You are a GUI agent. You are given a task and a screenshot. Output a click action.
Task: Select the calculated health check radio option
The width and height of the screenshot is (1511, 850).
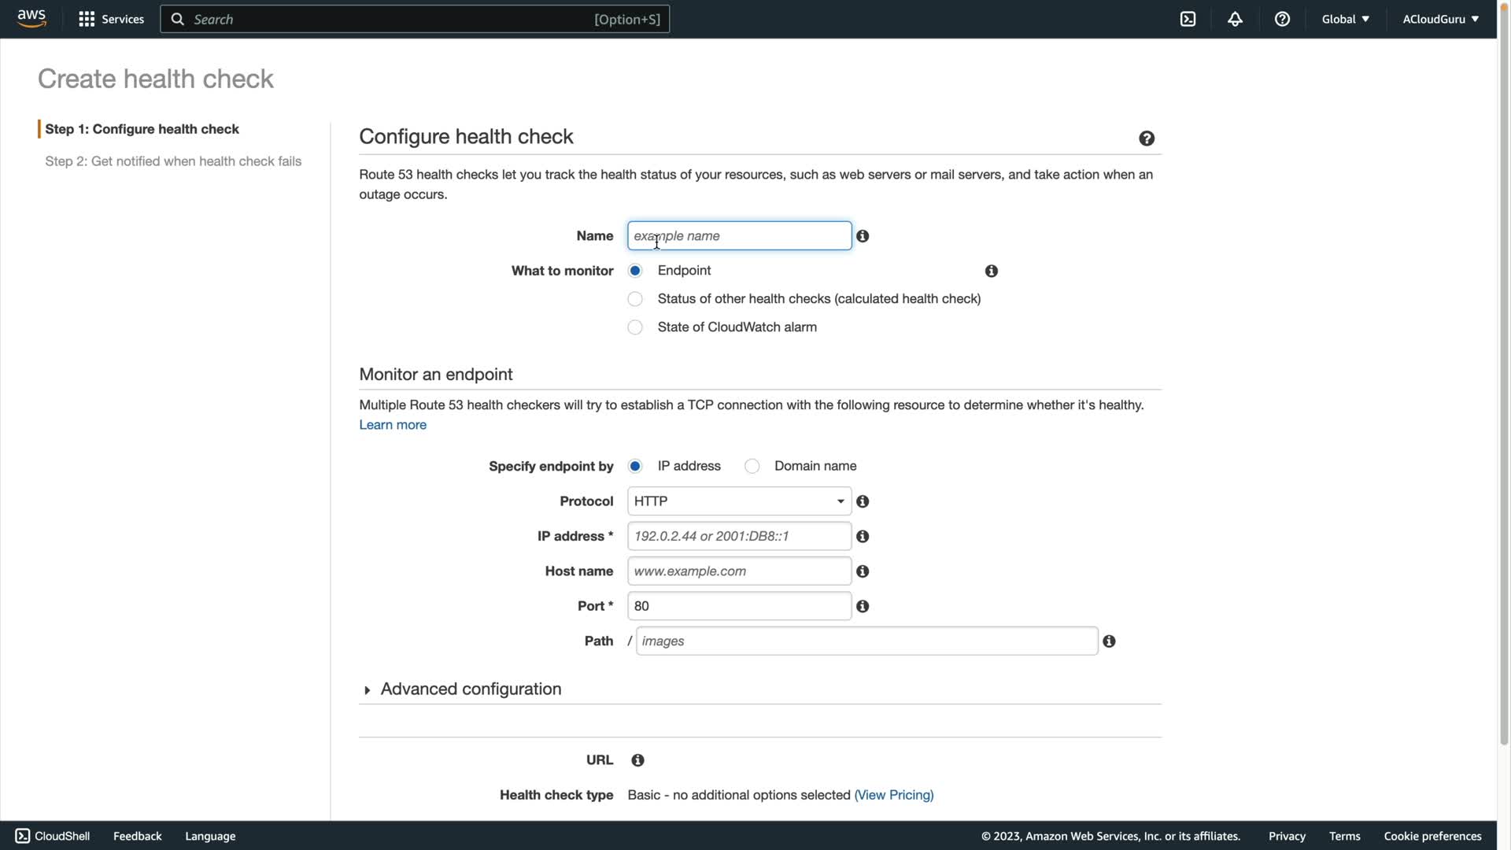635,299
